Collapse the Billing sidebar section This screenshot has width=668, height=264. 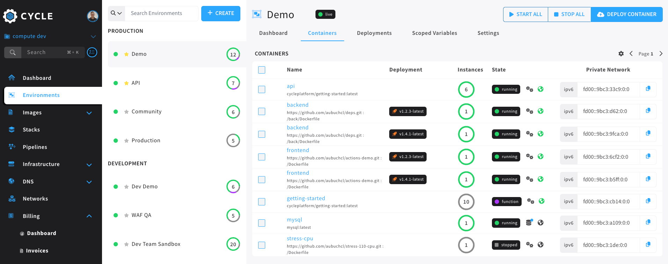coord(89,216)
